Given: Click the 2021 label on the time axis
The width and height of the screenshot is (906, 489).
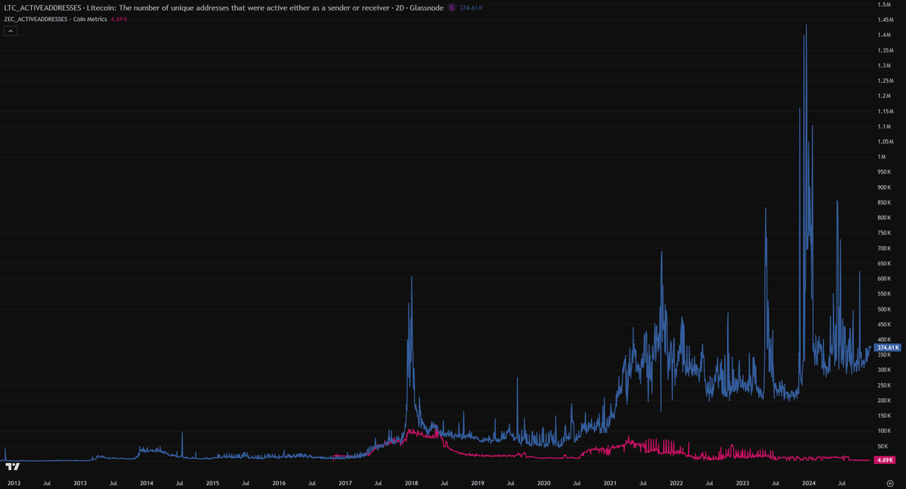Looking at the screenshot, I should click(610, 482).
